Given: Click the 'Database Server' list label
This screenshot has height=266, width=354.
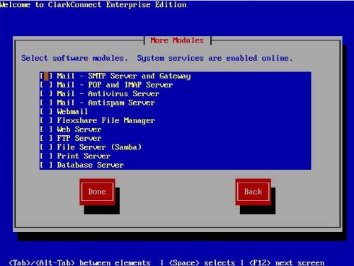Looking at the screenshot, I should tap(90, 165).
